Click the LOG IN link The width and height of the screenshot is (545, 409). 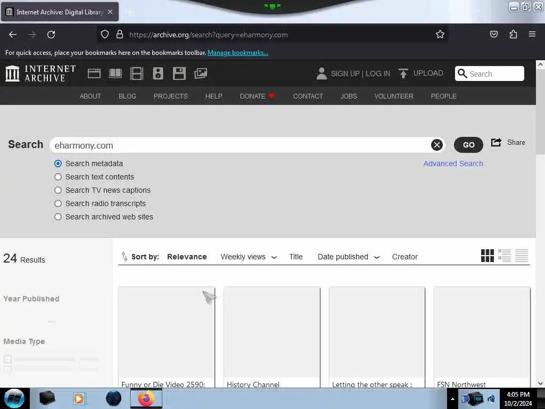[x=378, y=73]
